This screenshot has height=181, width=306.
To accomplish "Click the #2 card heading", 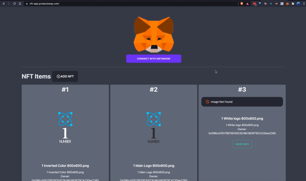I will pos(154,89).
